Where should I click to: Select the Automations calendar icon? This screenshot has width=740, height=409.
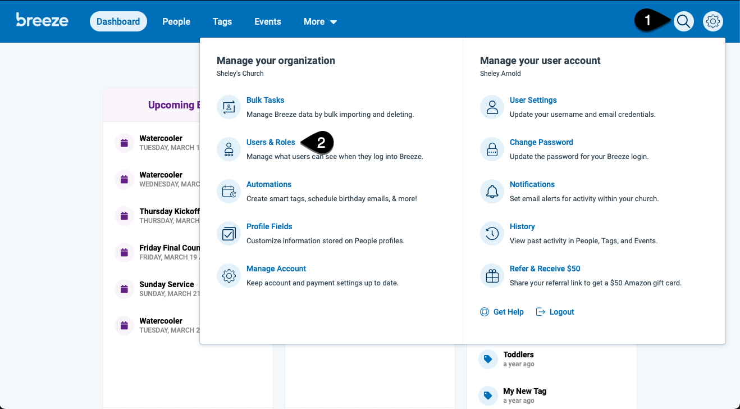click(x=229, y=191)
